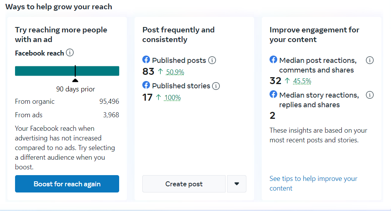Click the 100% published stories change

click(172, 98)
